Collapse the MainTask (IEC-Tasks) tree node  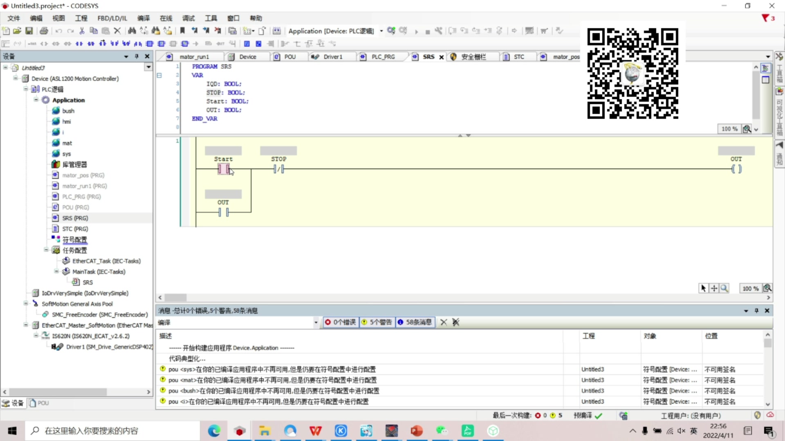(56, 271)
